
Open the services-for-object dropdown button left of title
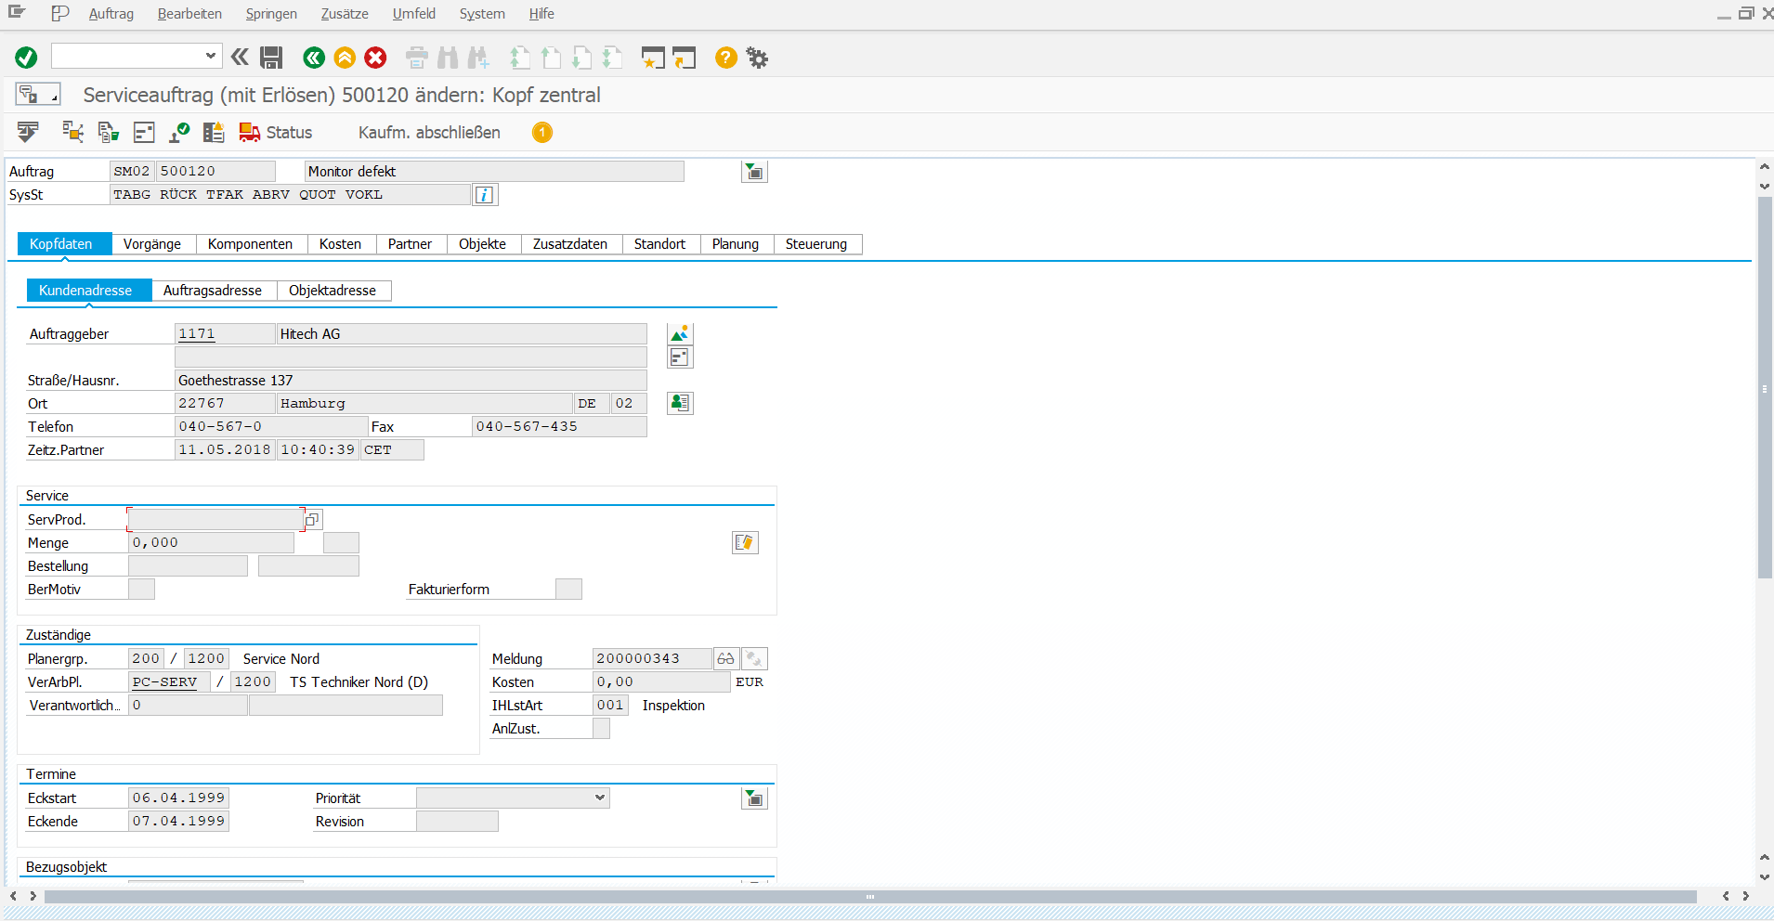pos(37,94)
